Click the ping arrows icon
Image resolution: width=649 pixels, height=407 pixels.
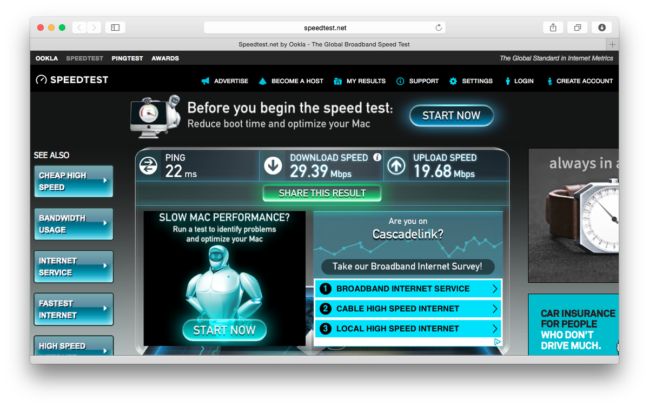click(x=148, y=165)
